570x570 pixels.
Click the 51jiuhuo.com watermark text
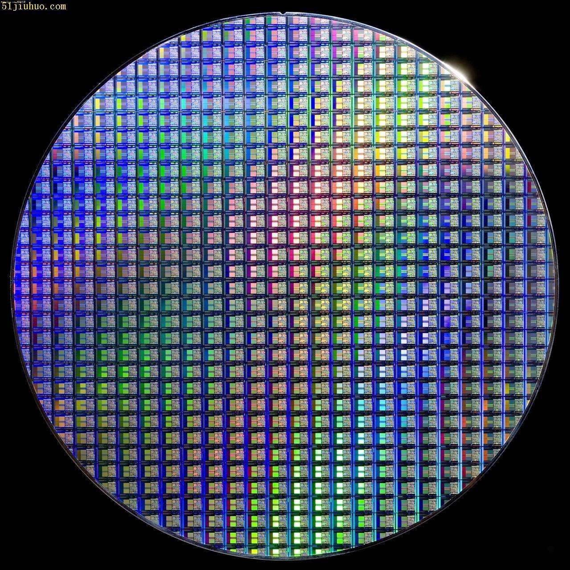point(34,6)
